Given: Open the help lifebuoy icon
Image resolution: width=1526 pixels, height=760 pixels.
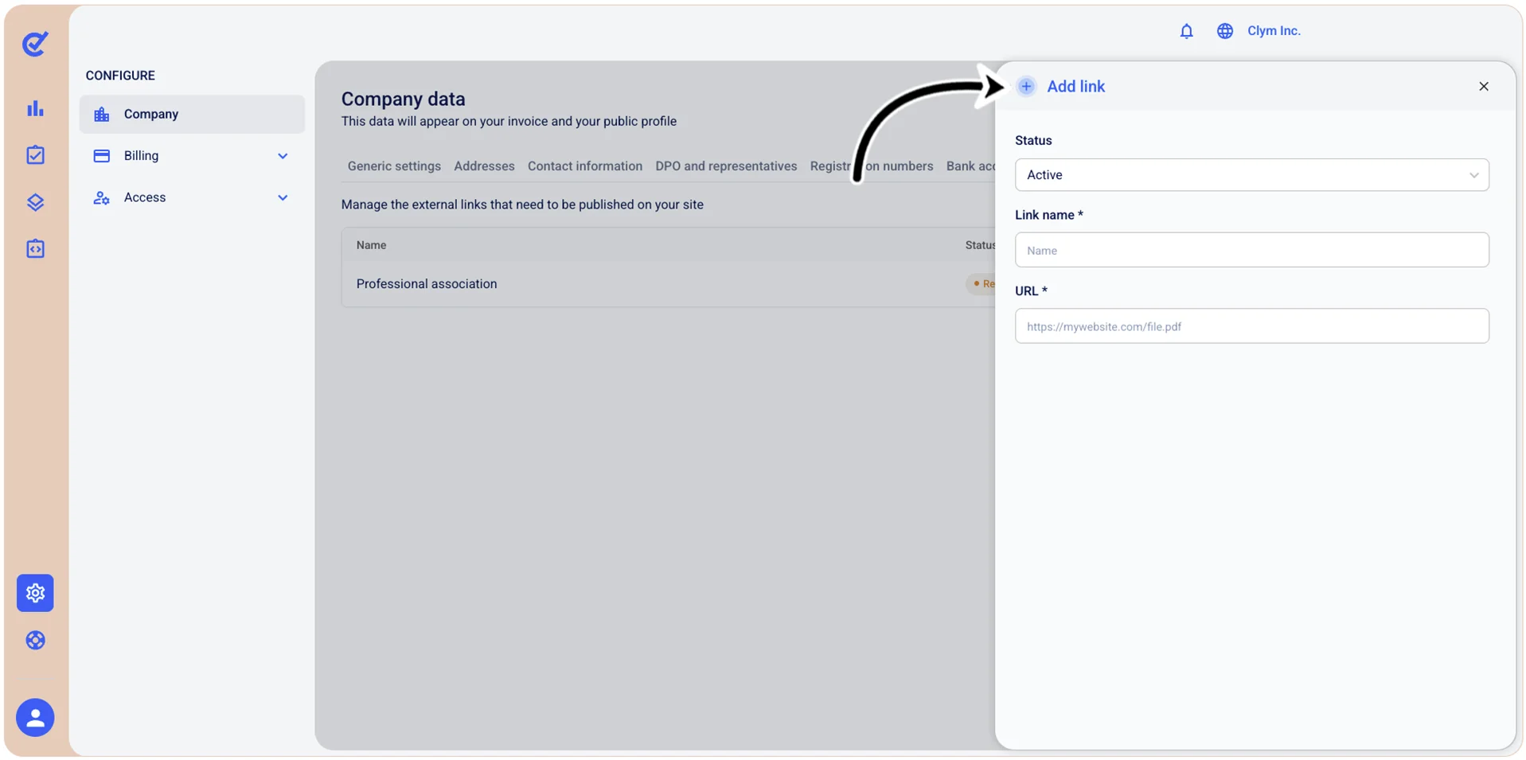Looking at the screenshot, I should click(35, 640).
